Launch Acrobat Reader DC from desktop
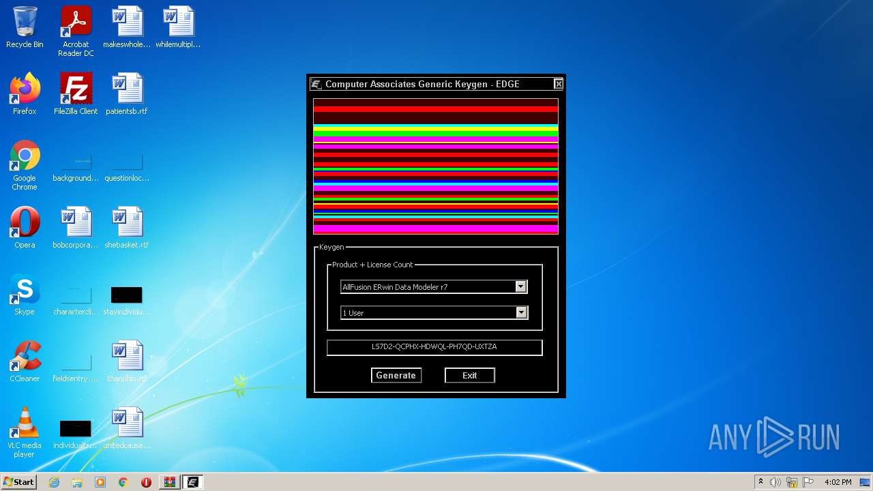This screenshot has height=491, width=873. coord(76,31)
